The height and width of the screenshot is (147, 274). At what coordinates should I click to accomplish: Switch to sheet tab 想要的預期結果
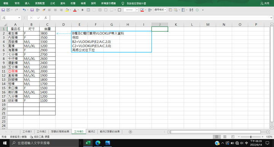pos(60,132)
